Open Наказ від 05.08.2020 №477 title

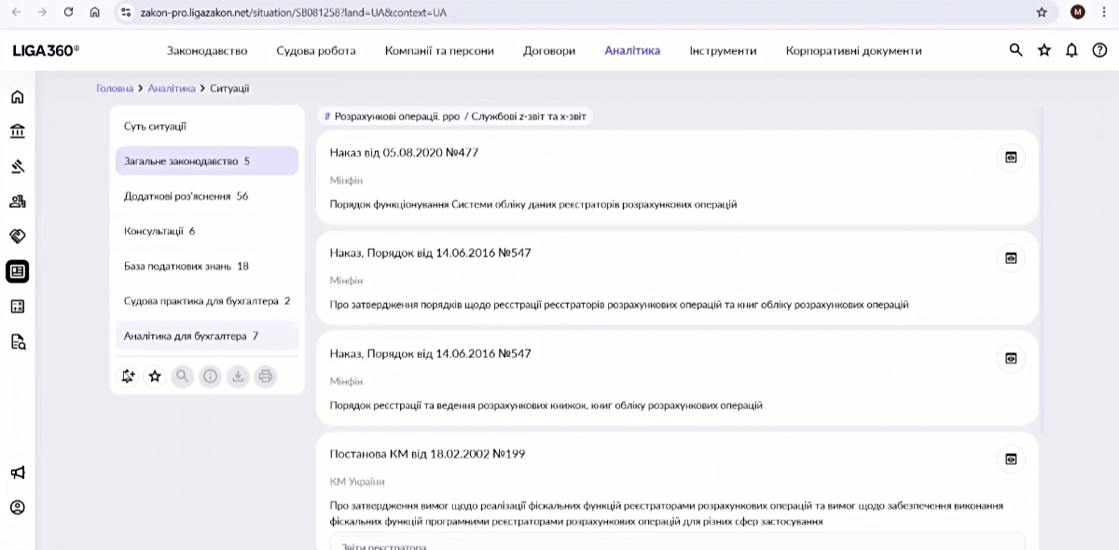coord(404,152)
